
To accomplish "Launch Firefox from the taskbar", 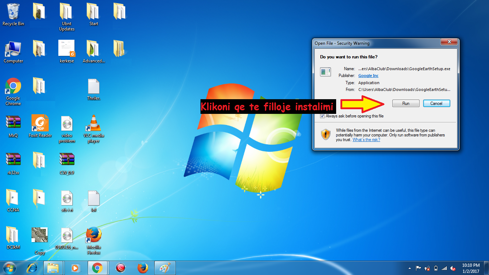I will [x=142, y=268].
